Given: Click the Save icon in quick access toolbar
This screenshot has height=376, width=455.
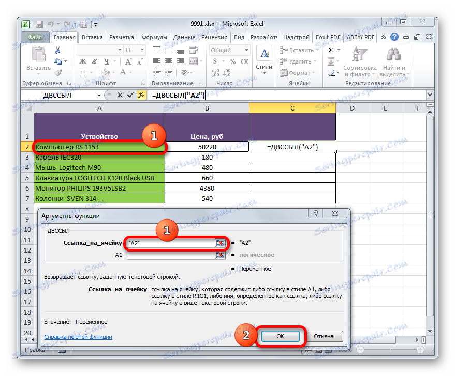Looking at the screenshot, I should (39, 24).
